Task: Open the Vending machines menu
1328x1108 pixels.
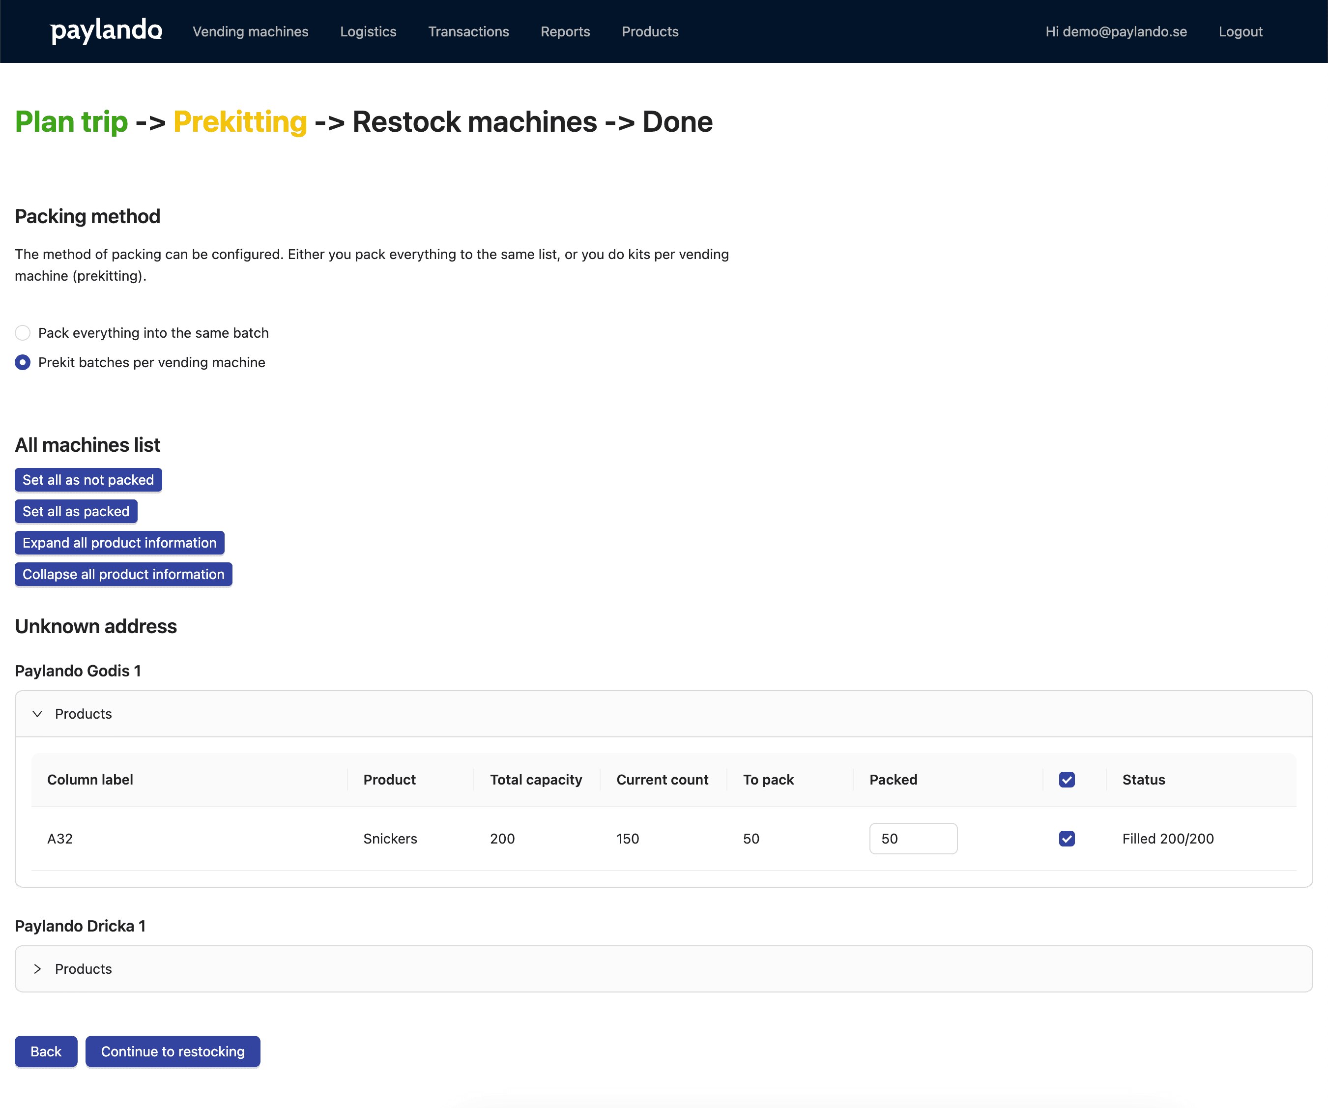Action: [x=251, y=31]
